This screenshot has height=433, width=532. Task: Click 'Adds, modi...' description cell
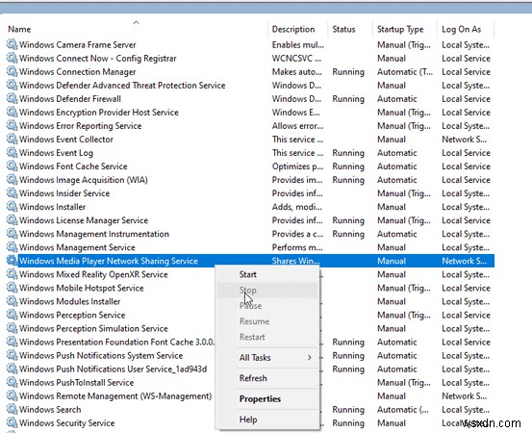click(x=296, y=207)
